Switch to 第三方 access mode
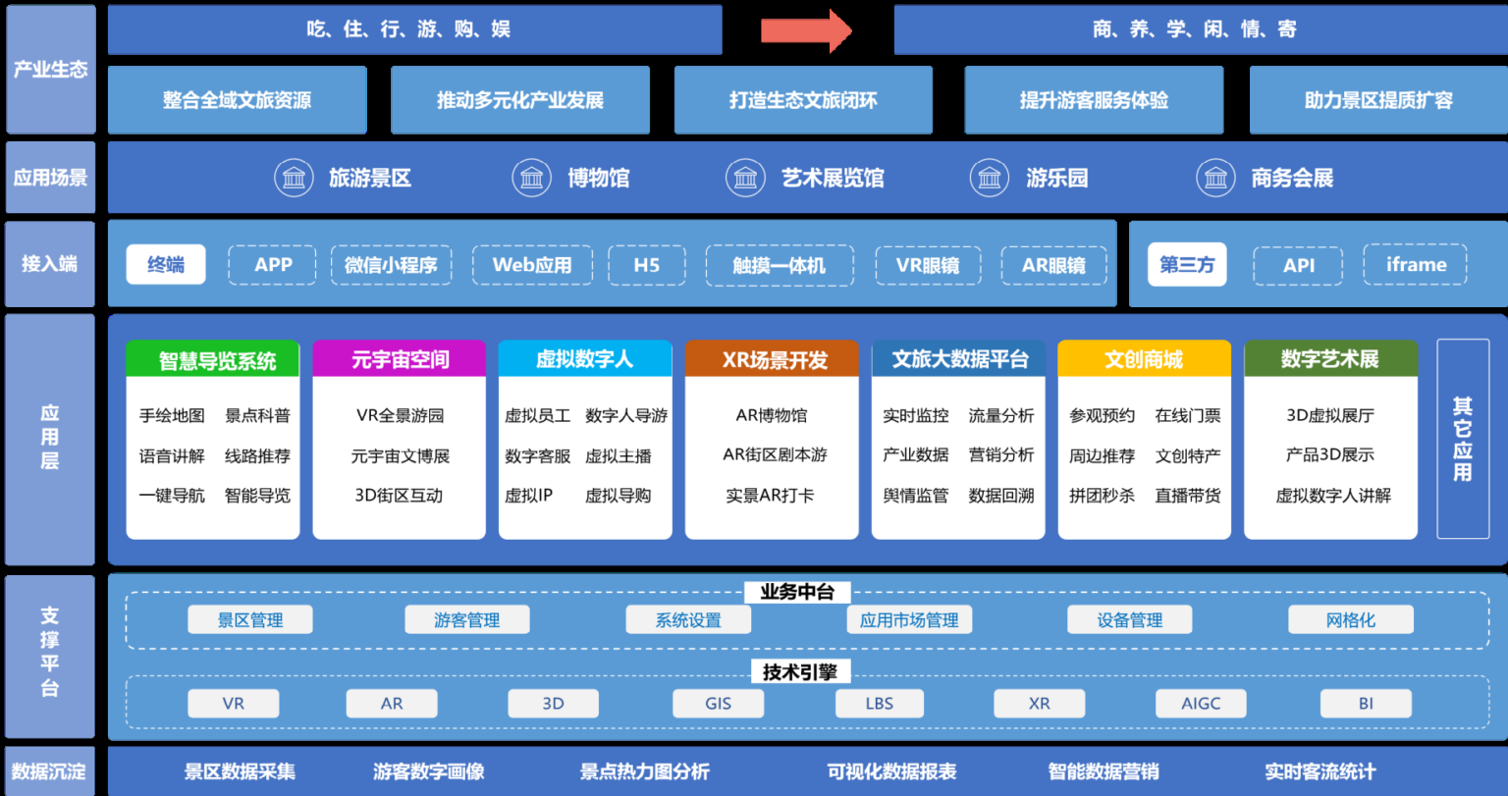The height and width of the screenshot is (796, 1508). (1187, 264)
